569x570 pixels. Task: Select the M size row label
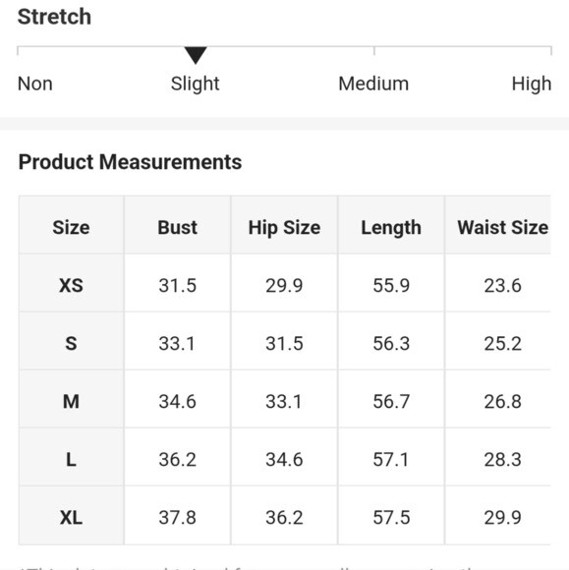click(72, 402)
